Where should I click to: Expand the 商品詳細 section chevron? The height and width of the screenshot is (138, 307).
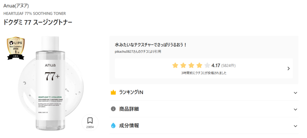(x=295, y=109)
